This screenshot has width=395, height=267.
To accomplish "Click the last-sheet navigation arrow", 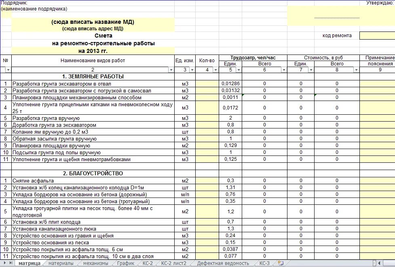I will [x=11, y=263].
